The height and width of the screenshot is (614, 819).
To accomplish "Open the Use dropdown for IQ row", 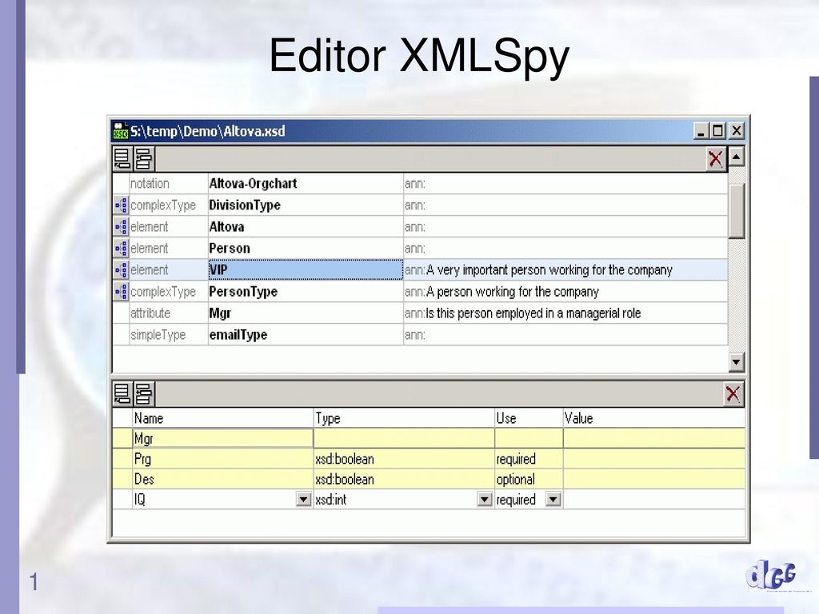I will pyautogui.click(x=553, y=500).
